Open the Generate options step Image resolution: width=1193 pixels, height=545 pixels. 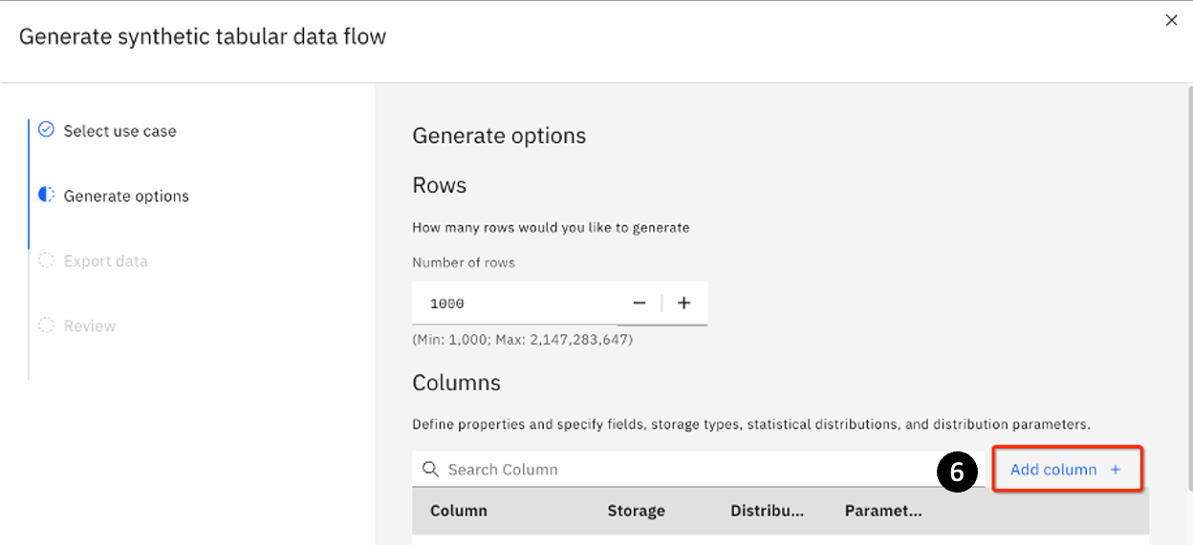(126, 196)
